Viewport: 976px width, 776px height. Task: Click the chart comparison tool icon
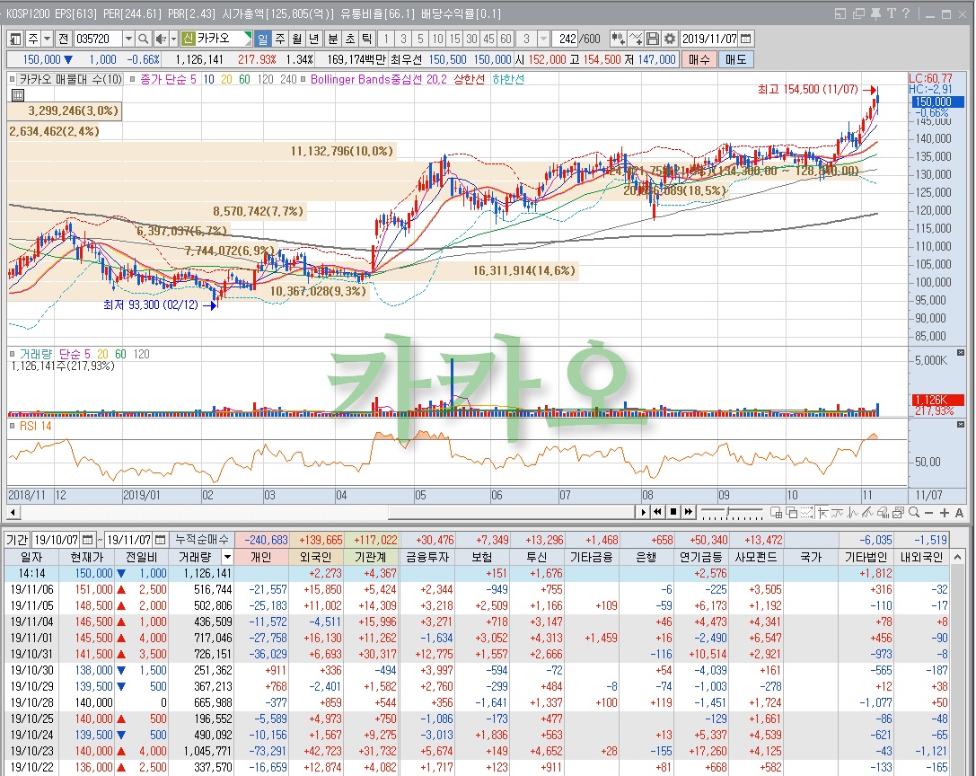618,39
